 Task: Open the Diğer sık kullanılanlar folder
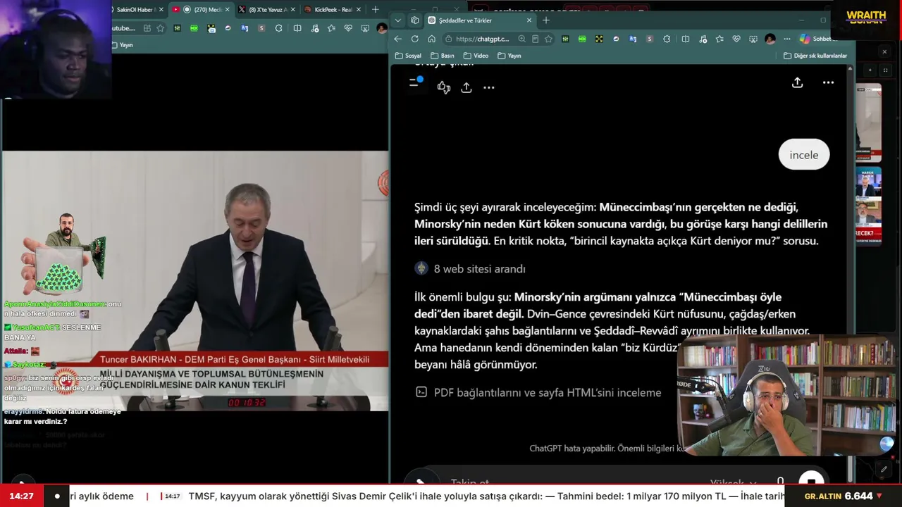[x=815, y=56]
